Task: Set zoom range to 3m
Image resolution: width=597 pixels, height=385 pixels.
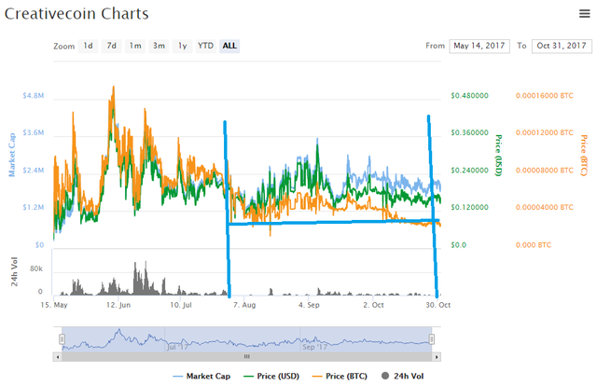Action: click(x=159, y=46)
